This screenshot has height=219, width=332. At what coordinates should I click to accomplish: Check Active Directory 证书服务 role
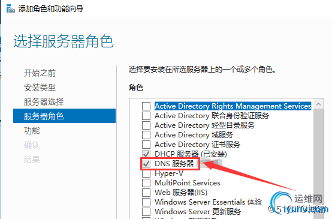146,145
